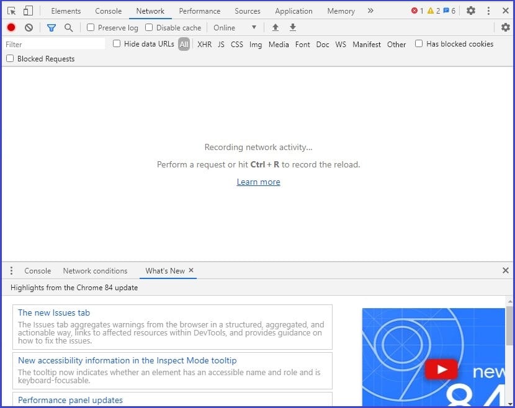This screenshot has height=408, width=515.
Task: Switch to drawer Console tab
Action: coord(38,271)
